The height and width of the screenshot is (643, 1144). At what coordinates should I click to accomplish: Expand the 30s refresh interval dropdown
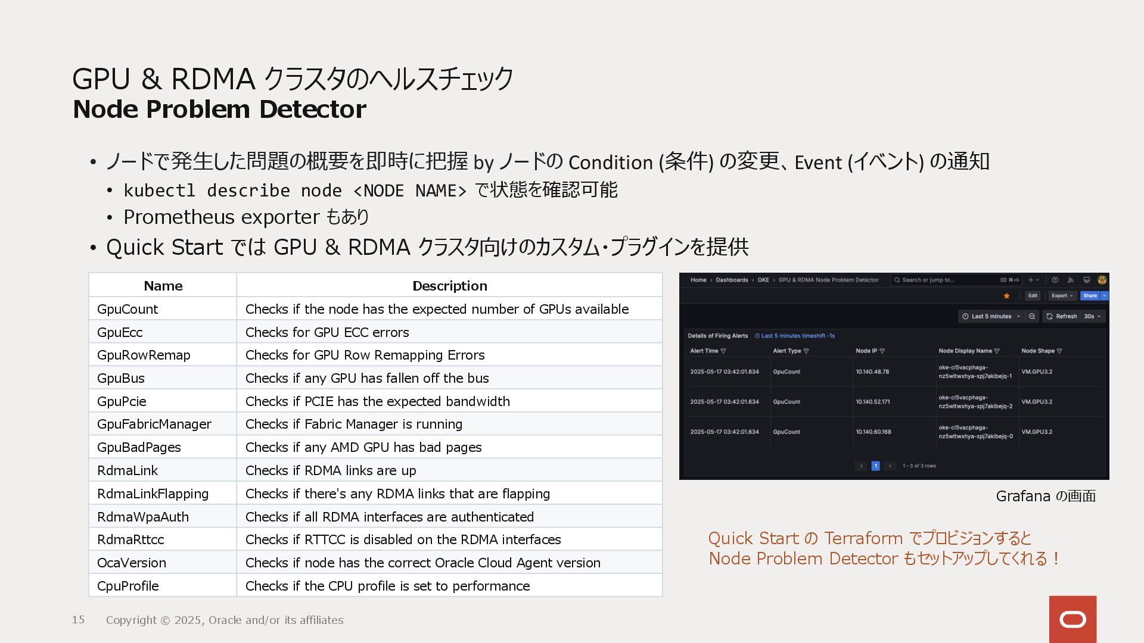coord(1093,316)
